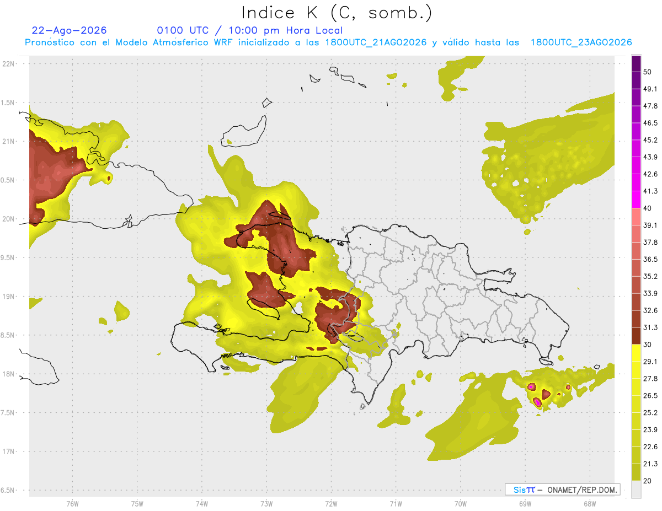This screenshot has height=511, width=662.
Task: Open the SisTT ONAMET/REP.DOM. credit label
Action: point(562,490)
